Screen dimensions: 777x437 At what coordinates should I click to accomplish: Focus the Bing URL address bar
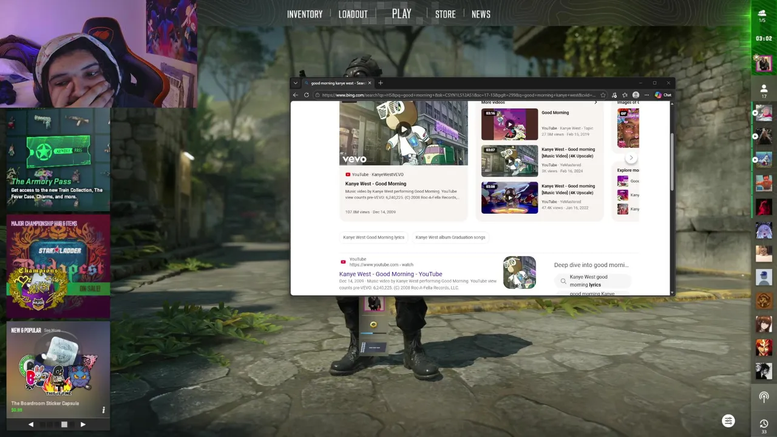[458, 95]
